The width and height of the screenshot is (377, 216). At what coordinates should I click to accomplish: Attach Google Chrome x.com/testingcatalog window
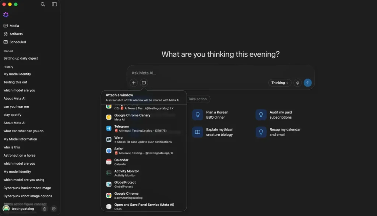click(144, 195)
